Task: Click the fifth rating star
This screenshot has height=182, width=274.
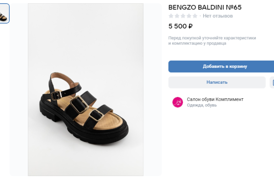Action: 195,16
